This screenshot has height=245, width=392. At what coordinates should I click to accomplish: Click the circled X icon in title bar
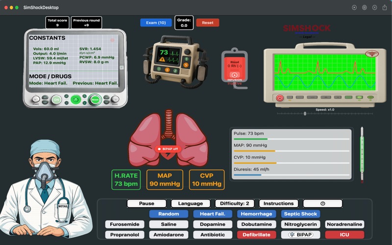point(374,7)
